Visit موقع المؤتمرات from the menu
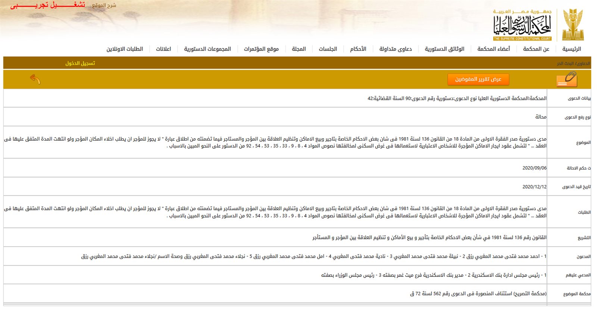The height and width of the screenshot is (310, 597). point(261,49)
